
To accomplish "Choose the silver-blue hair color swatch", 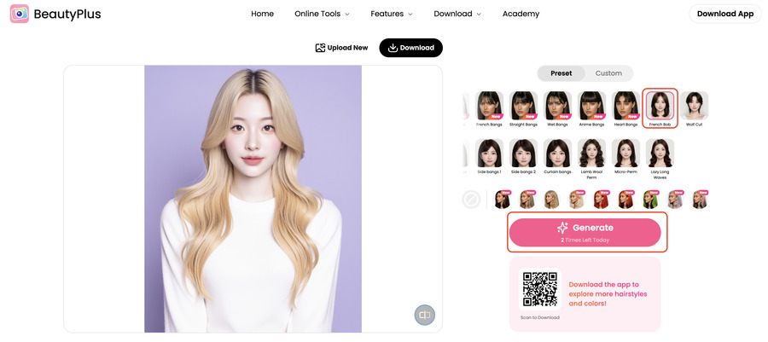I will click(x=676, y=200).
